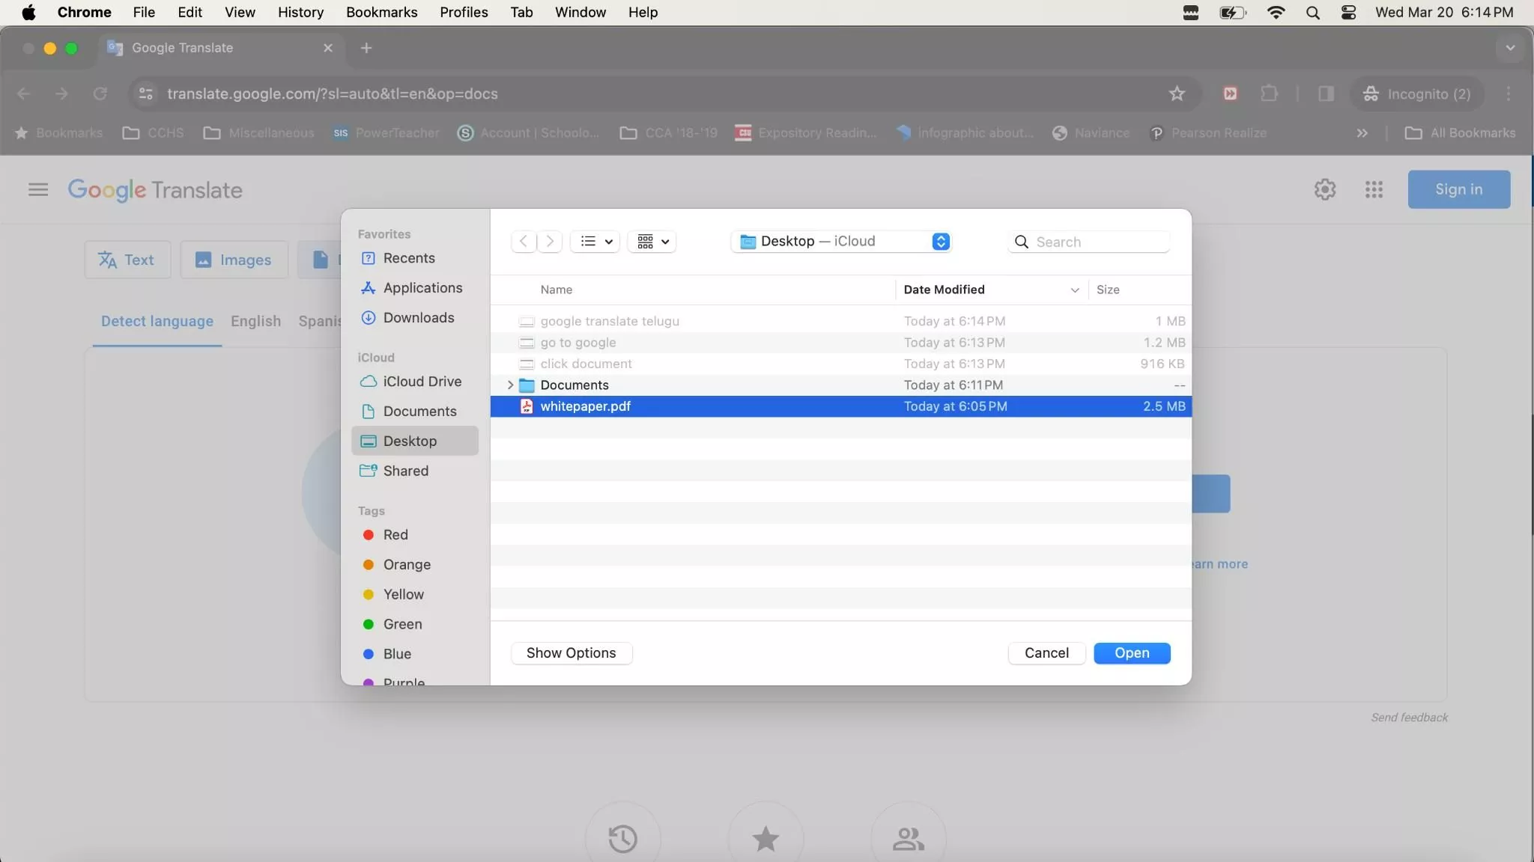Open the list view options dropdown
1534x862 pixels.
tap(595, 241)
